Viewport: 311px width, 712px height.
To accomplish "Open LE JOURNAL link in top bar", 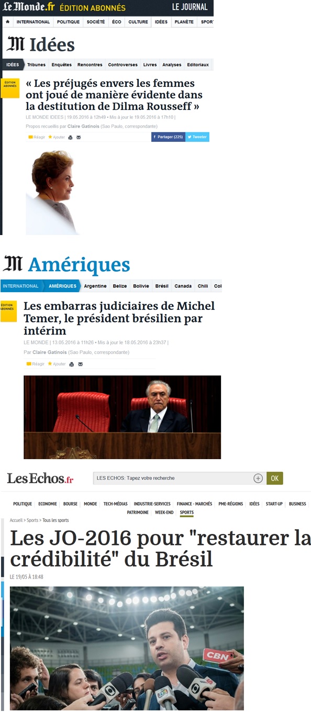I will [190, 7].
